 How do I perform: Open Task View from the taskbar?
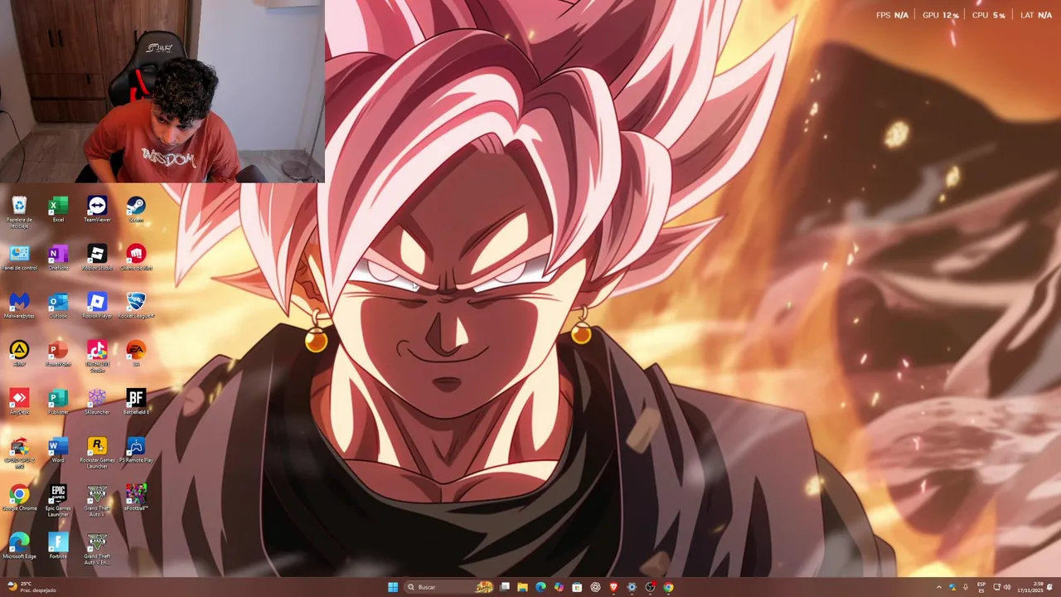pyautogui.click(x=505, y=587)
